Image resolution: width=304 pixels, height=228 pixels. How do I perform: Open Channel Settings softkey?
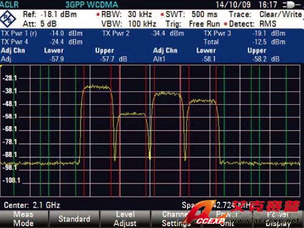pyautogui.click(x=176, y=219)
